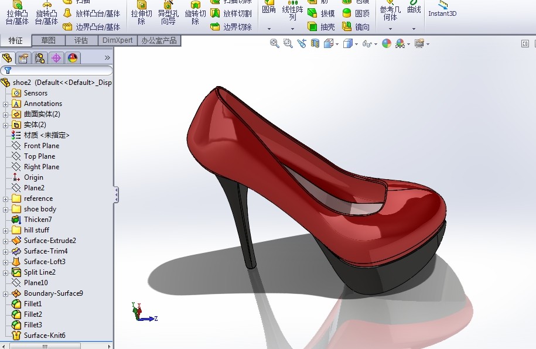The image size is (536, 349).
Task: Expand the Surface-Extrude2 feature
Action: pos(5,241)
